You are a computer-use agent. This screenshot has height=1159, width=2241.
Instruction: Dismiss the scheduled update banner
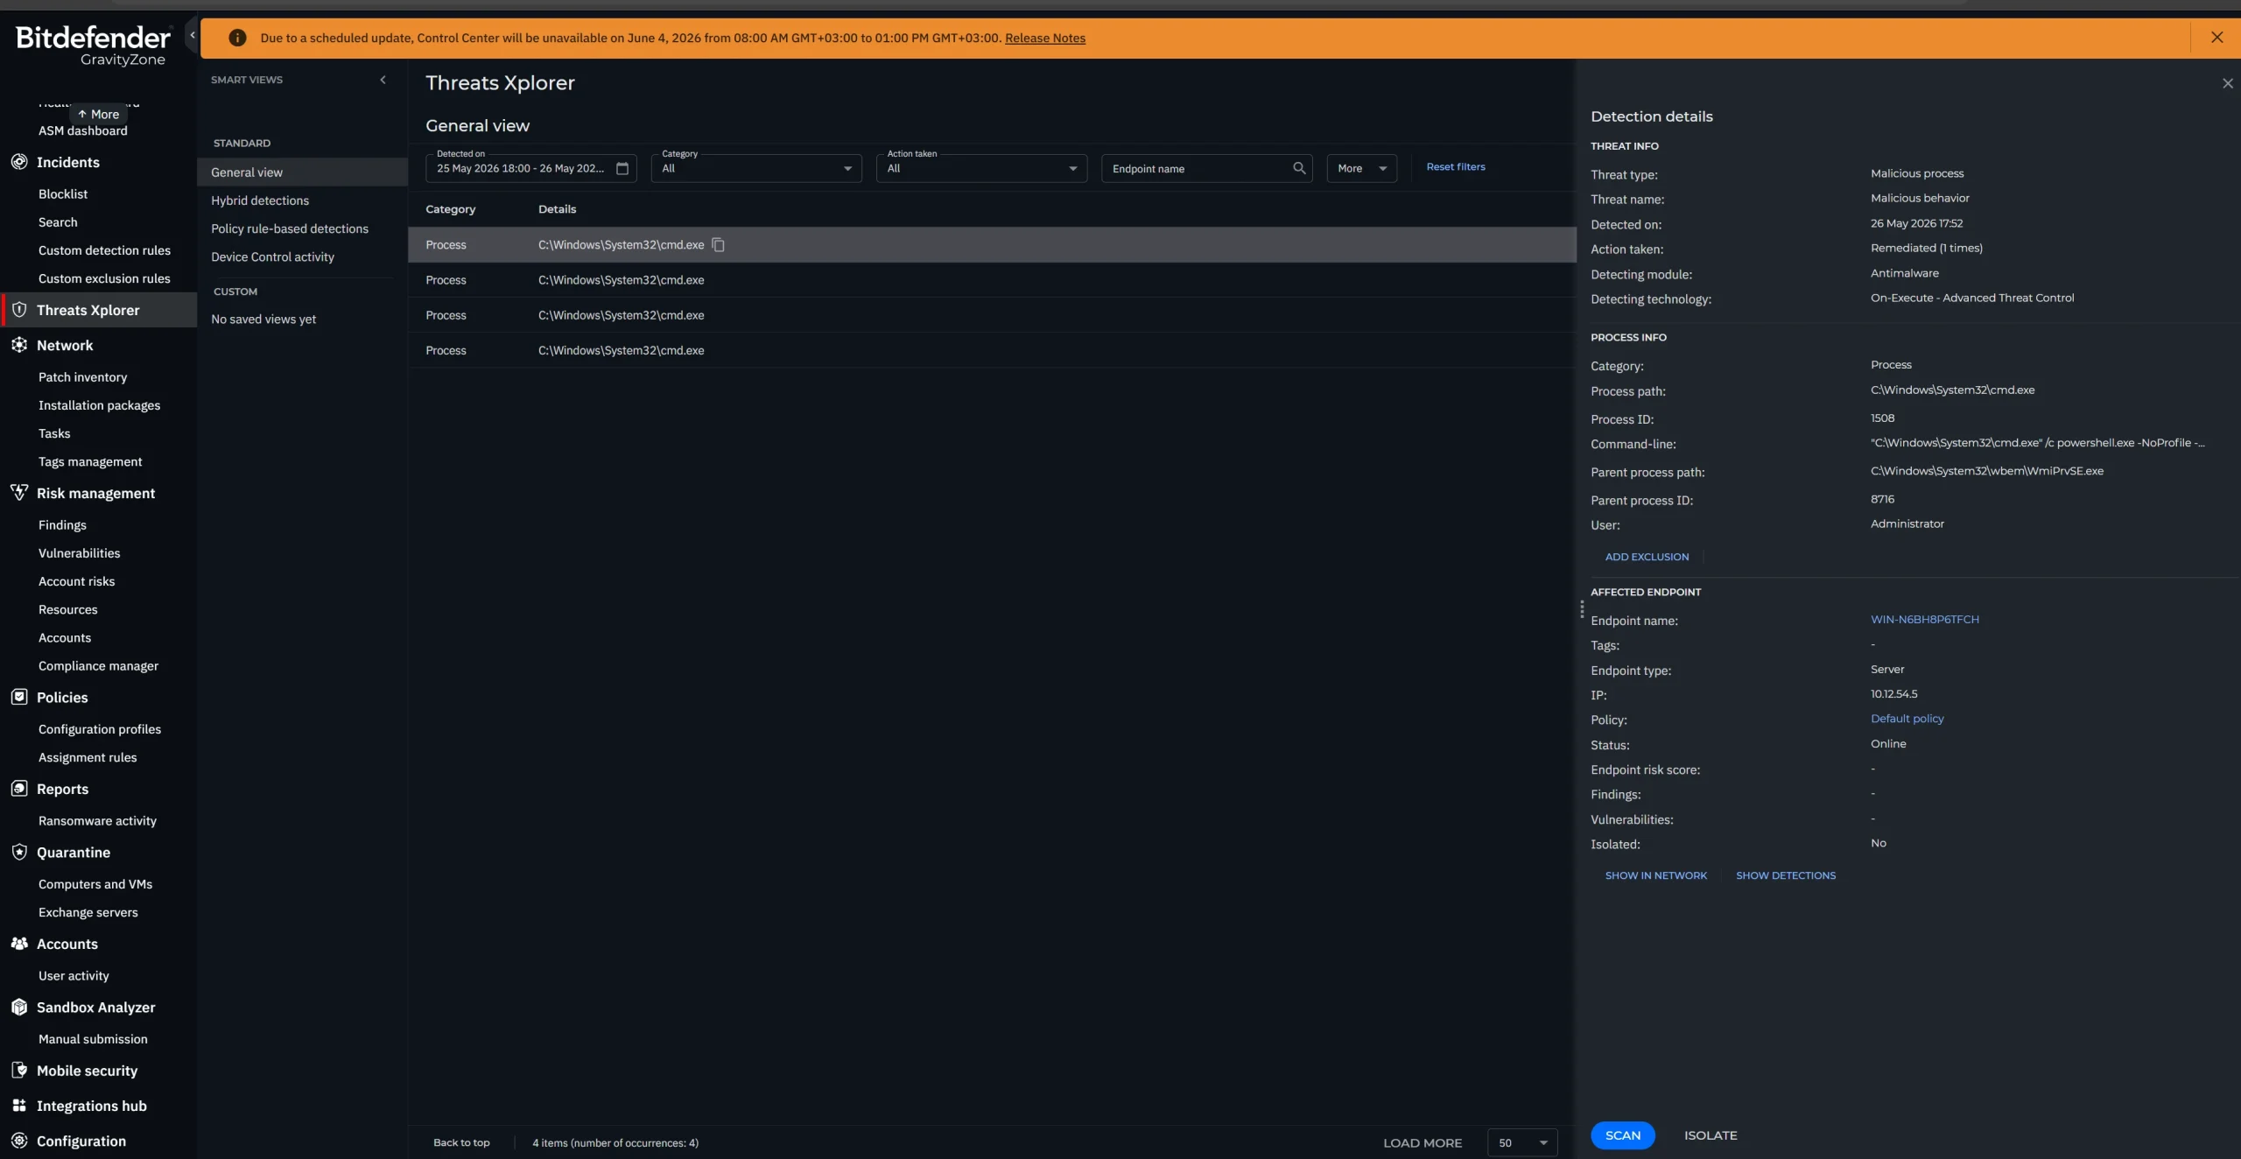tap(2216, 38)
